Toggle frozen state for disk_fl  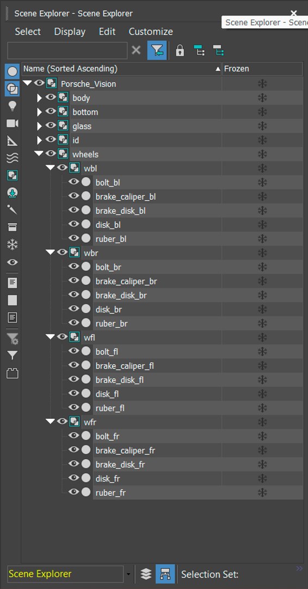(262, 394)
